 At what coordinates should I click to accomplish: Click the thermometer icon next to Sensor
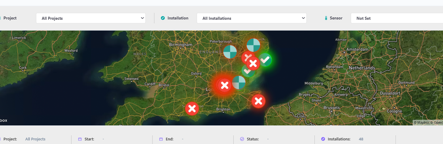point(326,18)
